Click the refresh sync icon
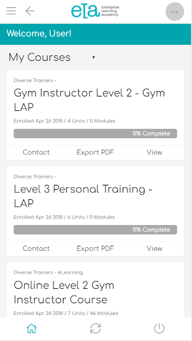192x341 pixels. point(95,328)
